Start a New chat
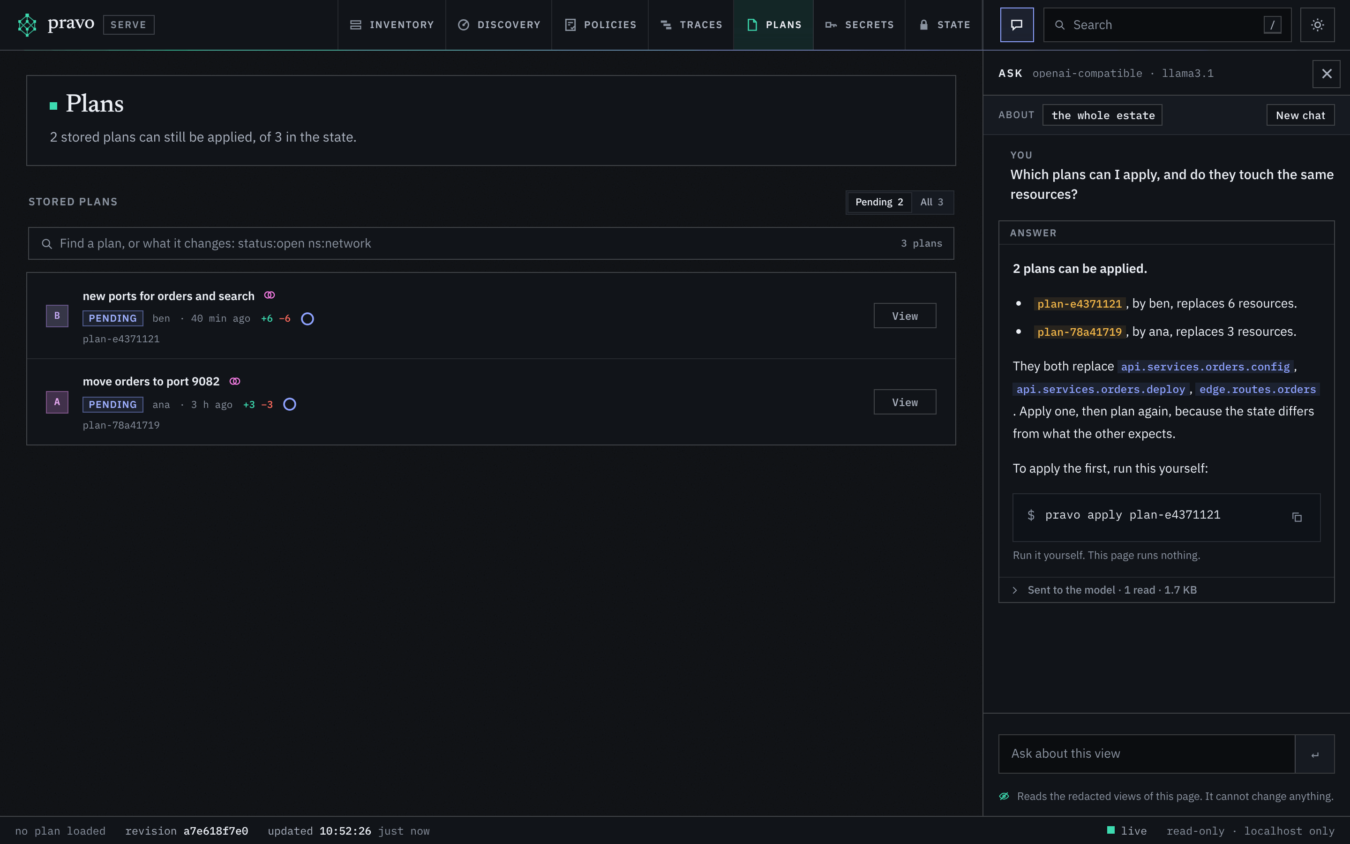 tap(1300, 115)
